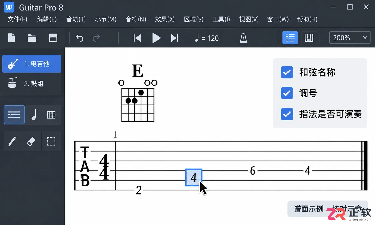Open the 帮助(H) menu
The height and width of the screenshot is (225, 375).
[307, 19]
